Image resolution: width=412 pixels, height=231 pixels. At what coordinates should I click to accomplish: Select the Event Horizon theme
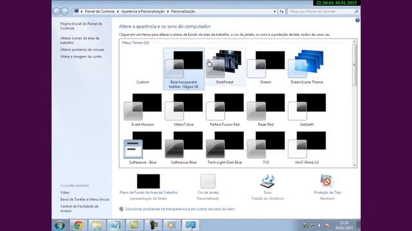pos(143,110)
